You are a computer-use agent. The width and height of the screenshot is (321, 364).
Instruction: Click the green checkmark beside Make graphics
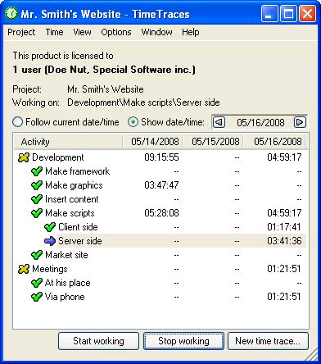tap(37, 185)
